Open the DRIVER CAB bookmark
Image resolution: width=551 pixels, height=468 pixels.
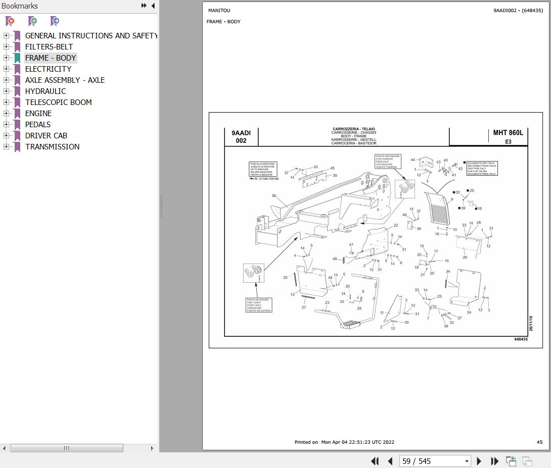tap(46, 135)
